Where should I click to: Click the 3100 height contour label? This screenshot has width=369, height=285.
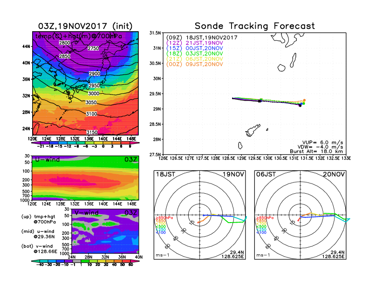click(91, 114)
